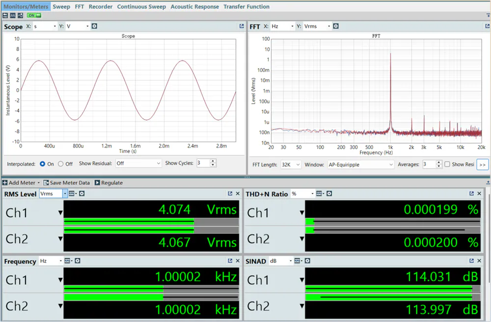Open the Transfer Function tab
Screen dimensions: 491x322
click(246, 6)
